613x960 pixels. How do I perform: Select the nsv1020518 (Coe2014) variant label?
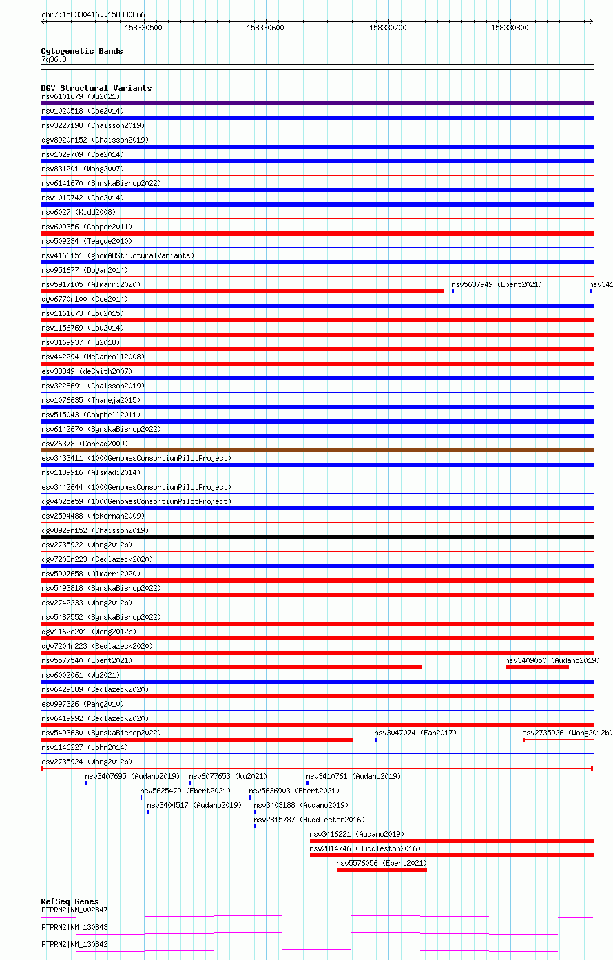[x=83, y=111]
